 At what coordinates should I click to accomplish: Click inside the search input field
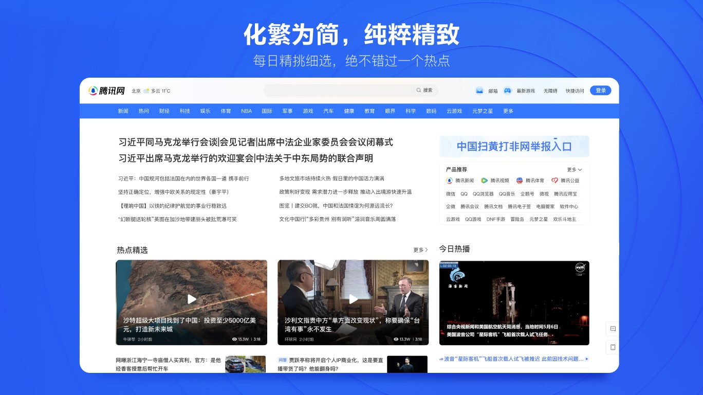pyautogui.click(x=339, y=90)
